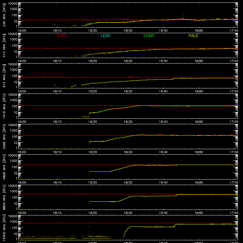Click the 10000 y-axis label of the 610 MHz panel
Screen dimensions: 243x243
[x=13, y=64]
